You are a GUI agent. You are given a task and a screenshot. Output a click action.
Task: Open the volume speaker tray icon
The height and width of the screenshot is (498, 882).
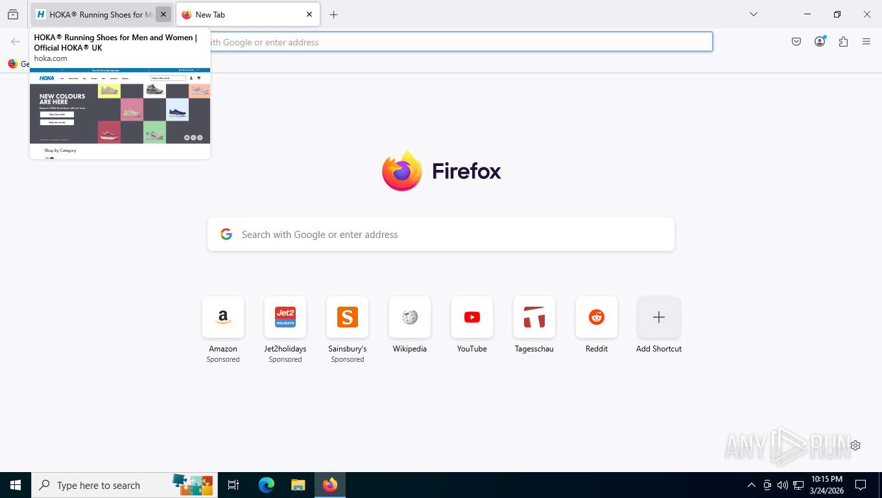[x=783, y=485]
